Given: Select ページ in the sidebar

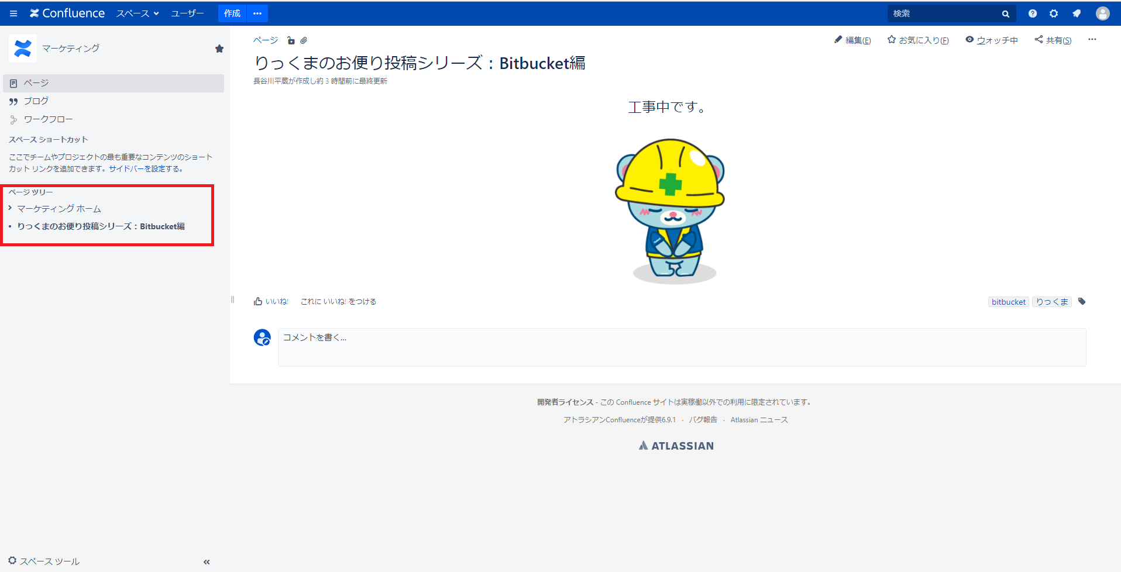Looking at the screenshot, I should point(114,83).
